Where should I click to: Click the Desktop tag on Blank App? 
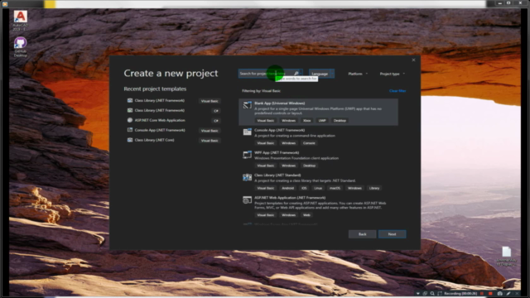[340, 121]
